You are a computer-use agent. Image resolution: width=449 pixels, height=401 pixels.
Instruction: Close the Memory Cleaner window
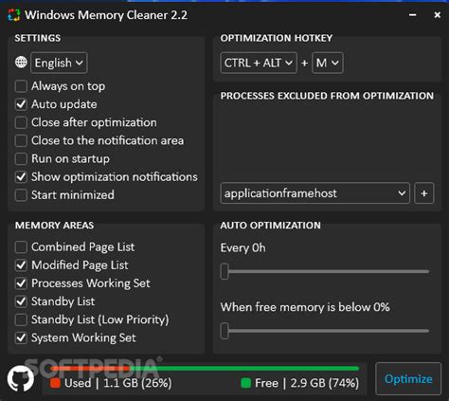click(x=438, y=15)
